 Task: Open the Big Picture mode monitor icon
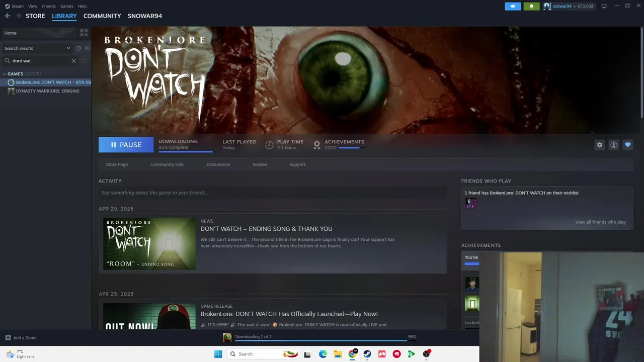604,6
